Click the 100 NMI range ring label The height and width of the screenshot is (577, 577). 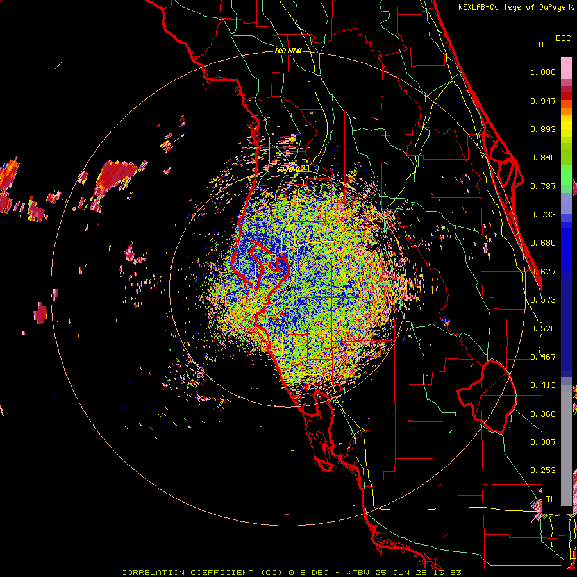click(x=288, y=51)
